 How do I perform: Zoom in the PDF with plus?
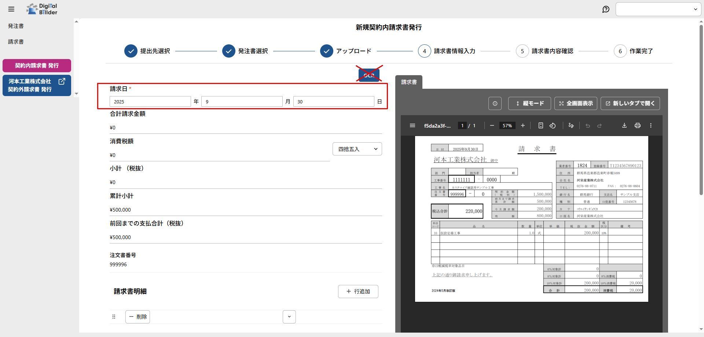[523, 126]
